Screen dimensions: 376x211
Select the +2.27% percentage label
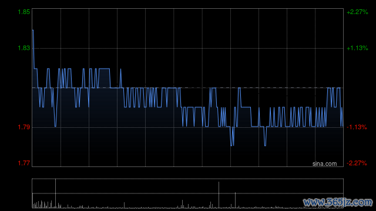point(357,12)
